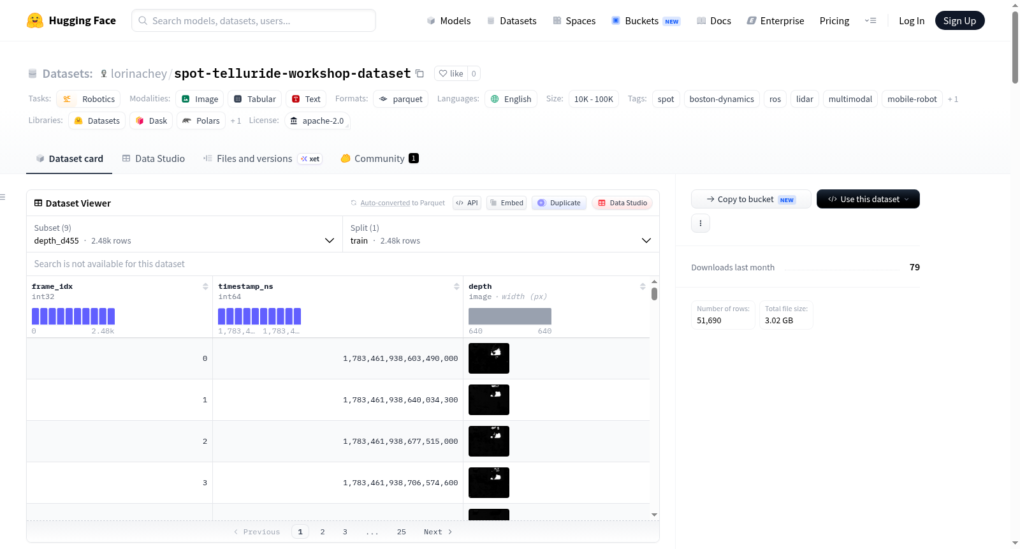1020x549 pixels.
Task: Sort by timestamp_ns column sort icon
Action: tap(456, 286)
